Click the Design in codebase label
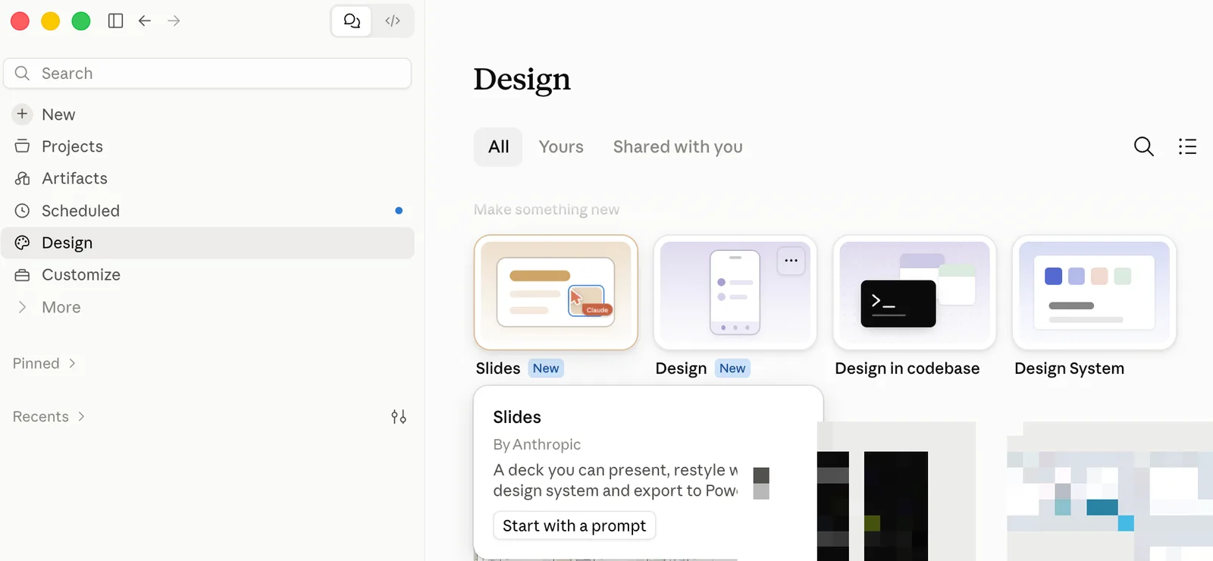The width and height of the screenshot is (1213, 561). pos(907,368)
